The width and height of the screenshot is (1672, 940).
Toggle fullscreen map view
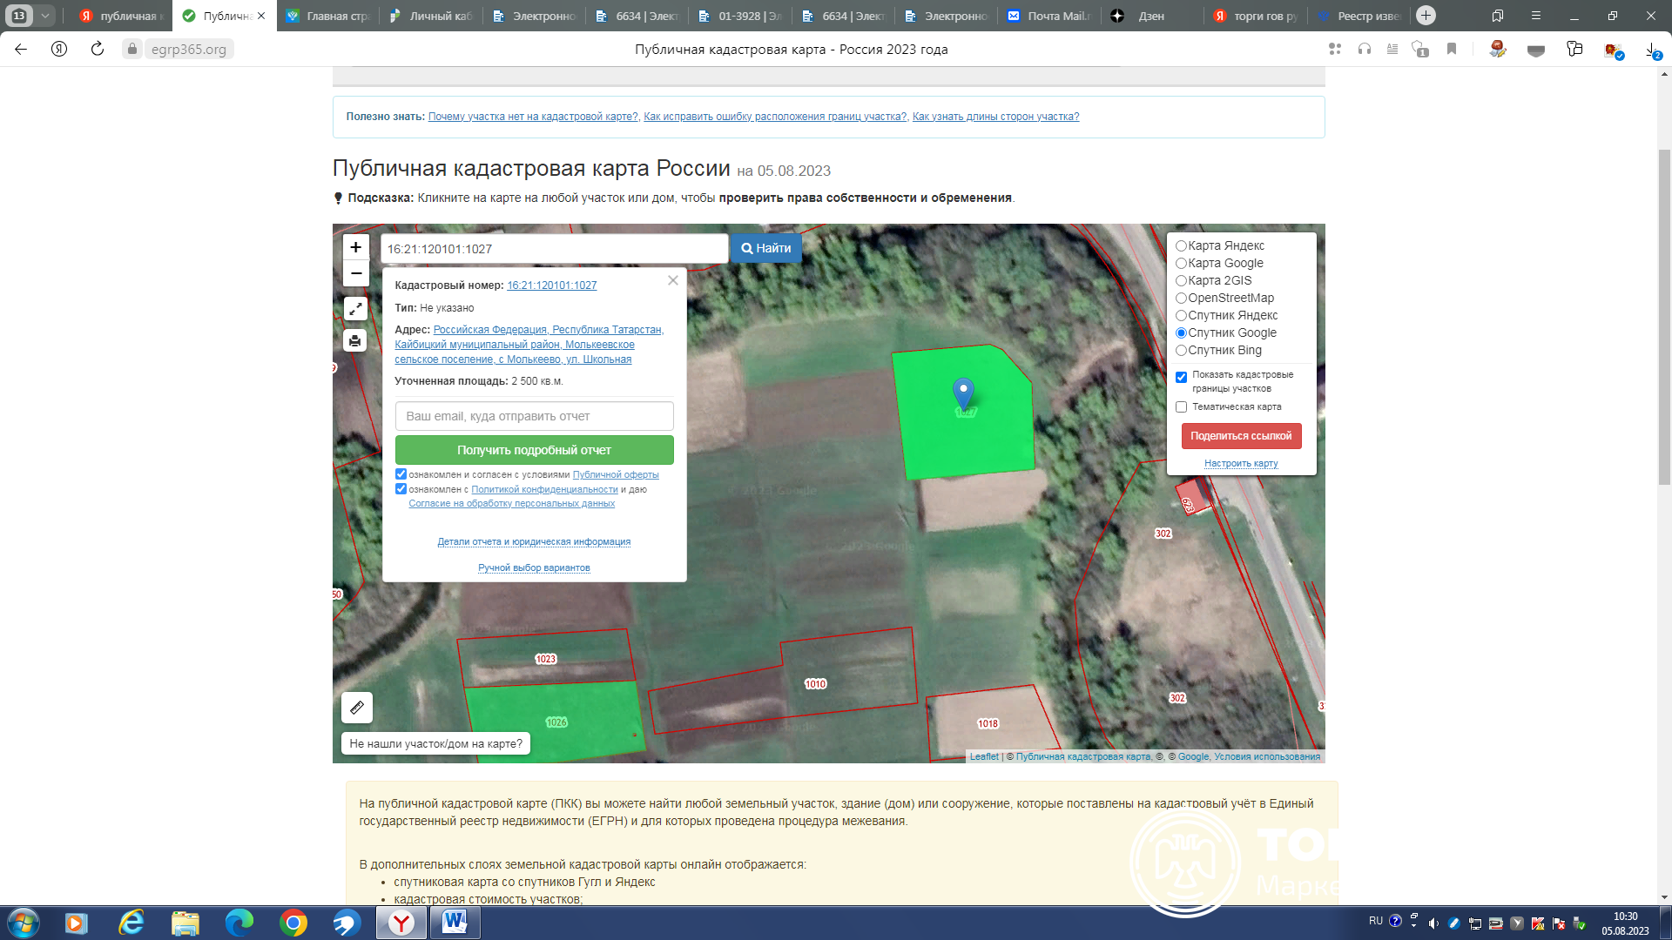[x=355, y=309]
